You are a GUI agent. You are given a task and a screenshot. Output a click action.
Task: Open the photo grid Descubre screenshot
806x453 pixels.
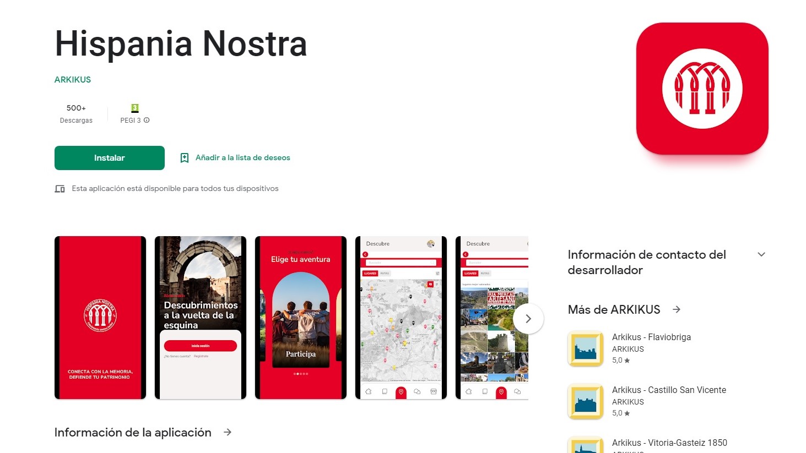pos(492,318)
